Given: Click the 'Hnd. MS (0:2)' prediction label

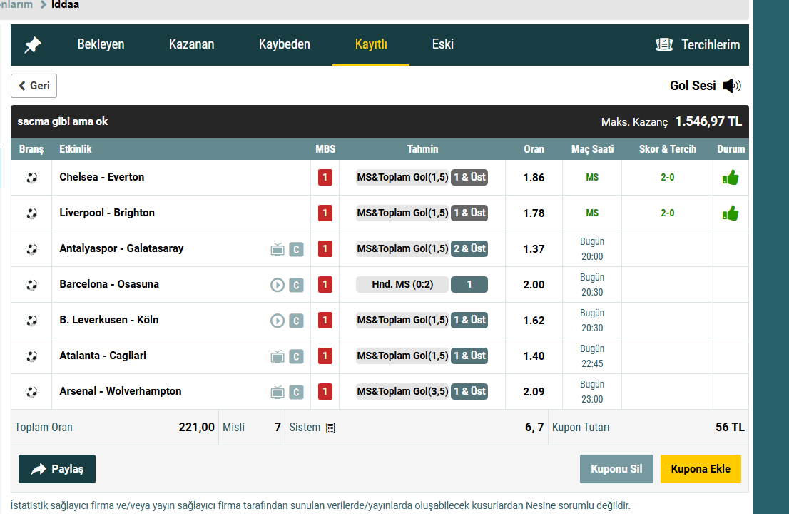Looking at the screenshot, I should click(x=402, y=284).
